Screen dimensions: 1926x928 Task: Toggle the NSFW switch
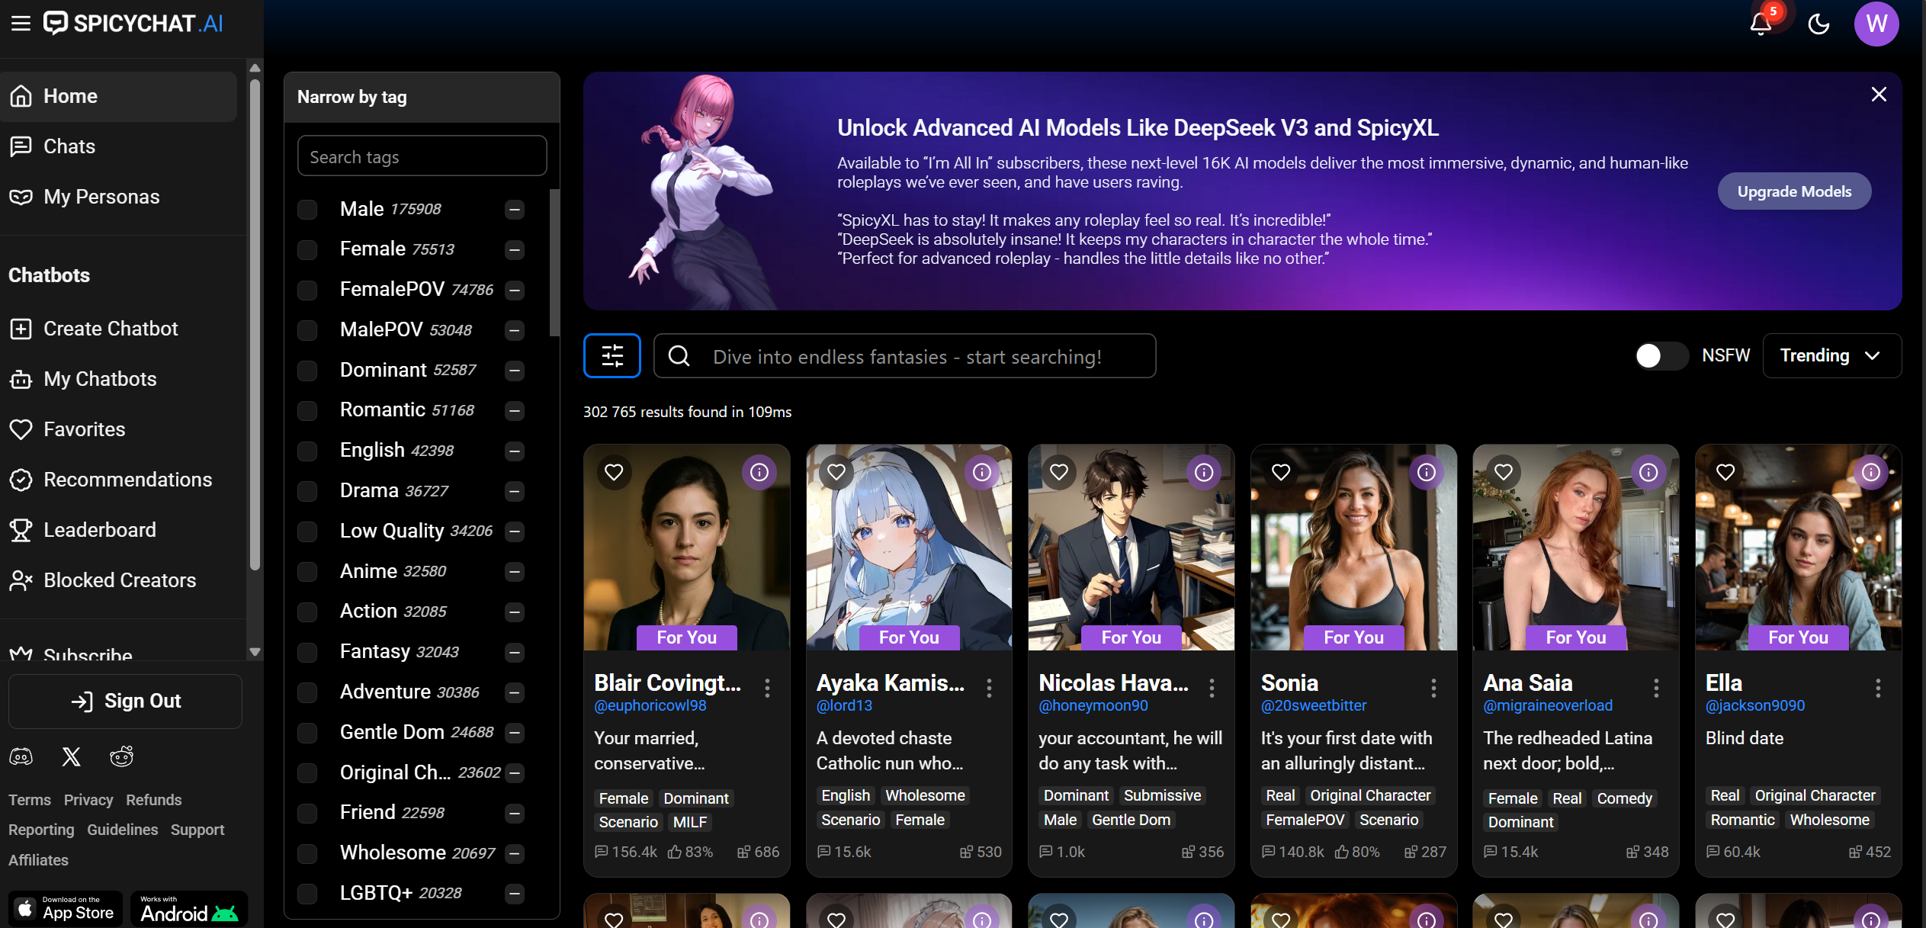(x=1661, y=355)
